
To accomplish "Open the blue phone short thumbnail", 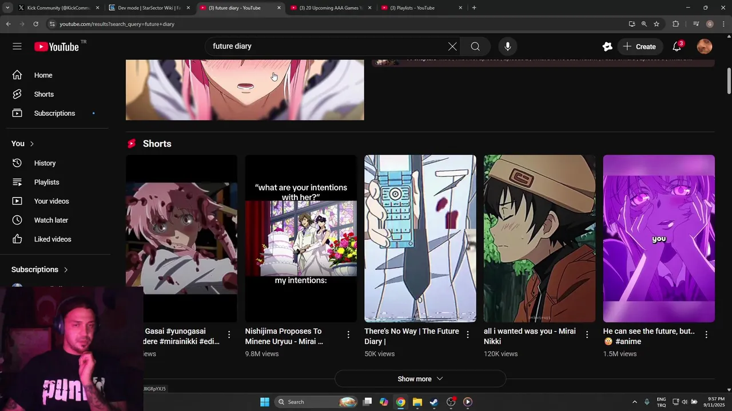I will [x=420, y=239].
